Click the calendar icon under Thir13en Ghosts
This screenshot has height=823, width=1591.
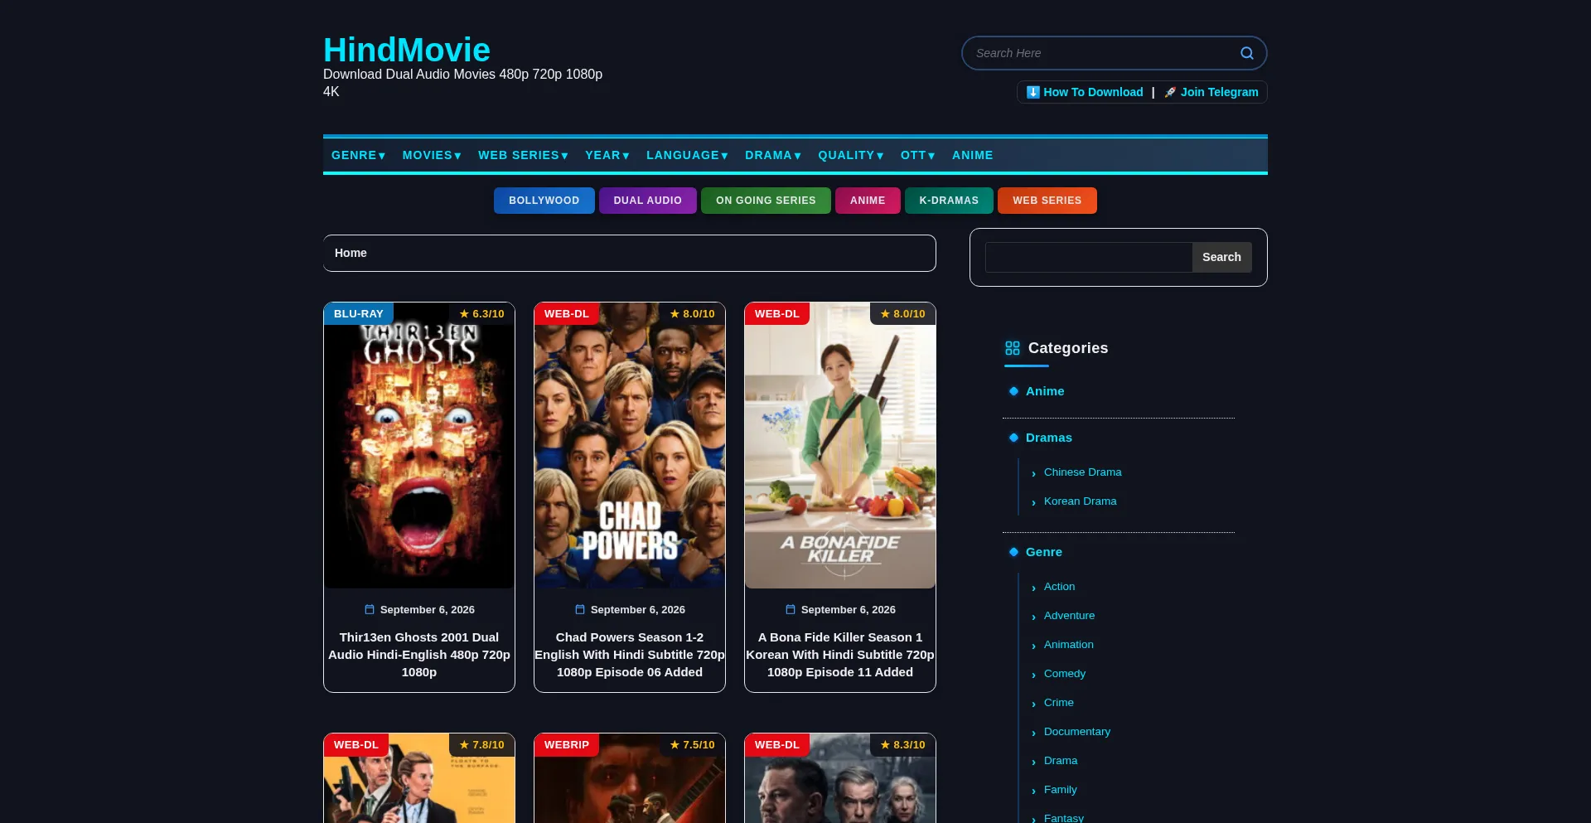click(370, 609)
